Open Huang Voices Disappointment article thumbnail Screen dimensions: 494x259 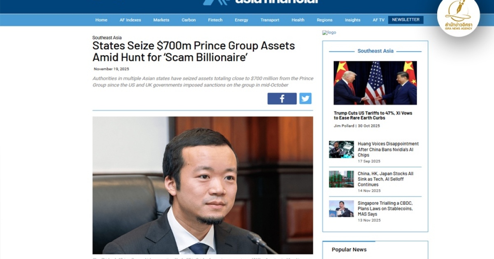[x=341, y=150]
